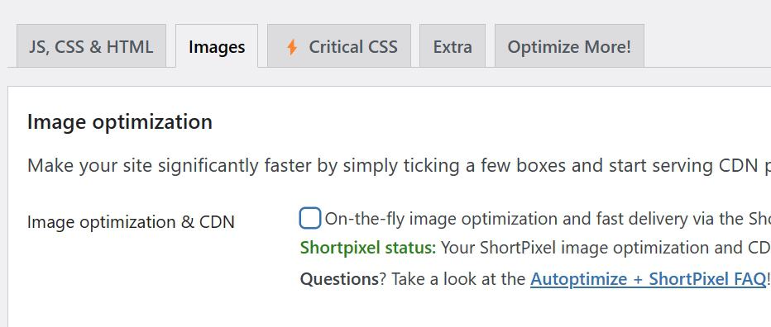The height and width of the screenshot is (327, 771).
Task: Go to the Extra tab
Action: [453, 46]
